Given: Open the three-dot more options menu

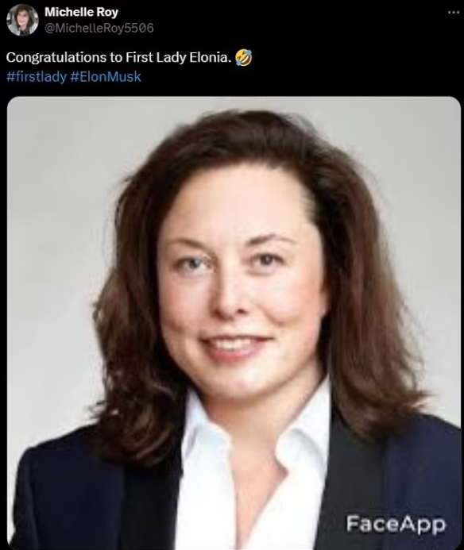Looking at the screenshot, I should pyautogui.click(x=454, y=12).
